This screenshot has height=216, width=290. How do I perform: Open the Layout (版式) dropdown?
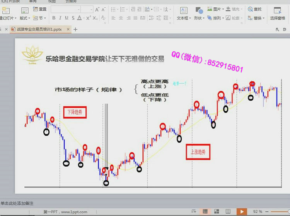pyautogui.click(x=25, y=18)
